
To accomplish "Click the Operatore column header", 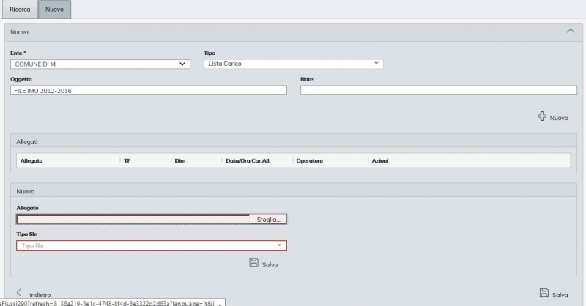I will pos(309,160).
